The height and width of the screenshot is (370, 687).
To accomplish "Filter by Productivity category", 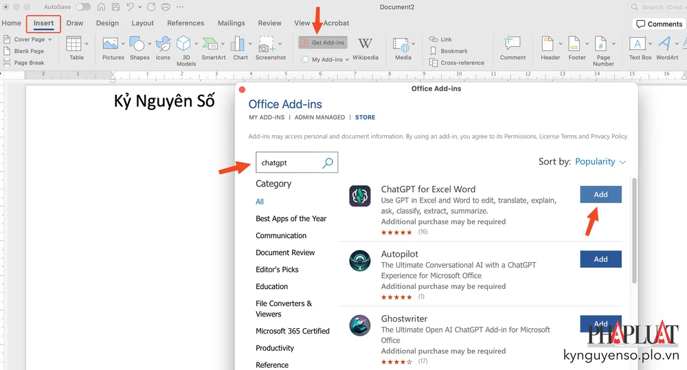I will [275, 348].
